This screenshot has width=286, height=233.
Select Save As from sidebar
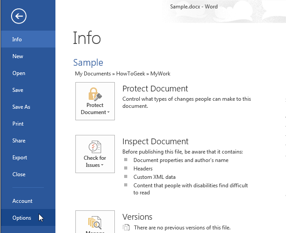click(21, 107)
